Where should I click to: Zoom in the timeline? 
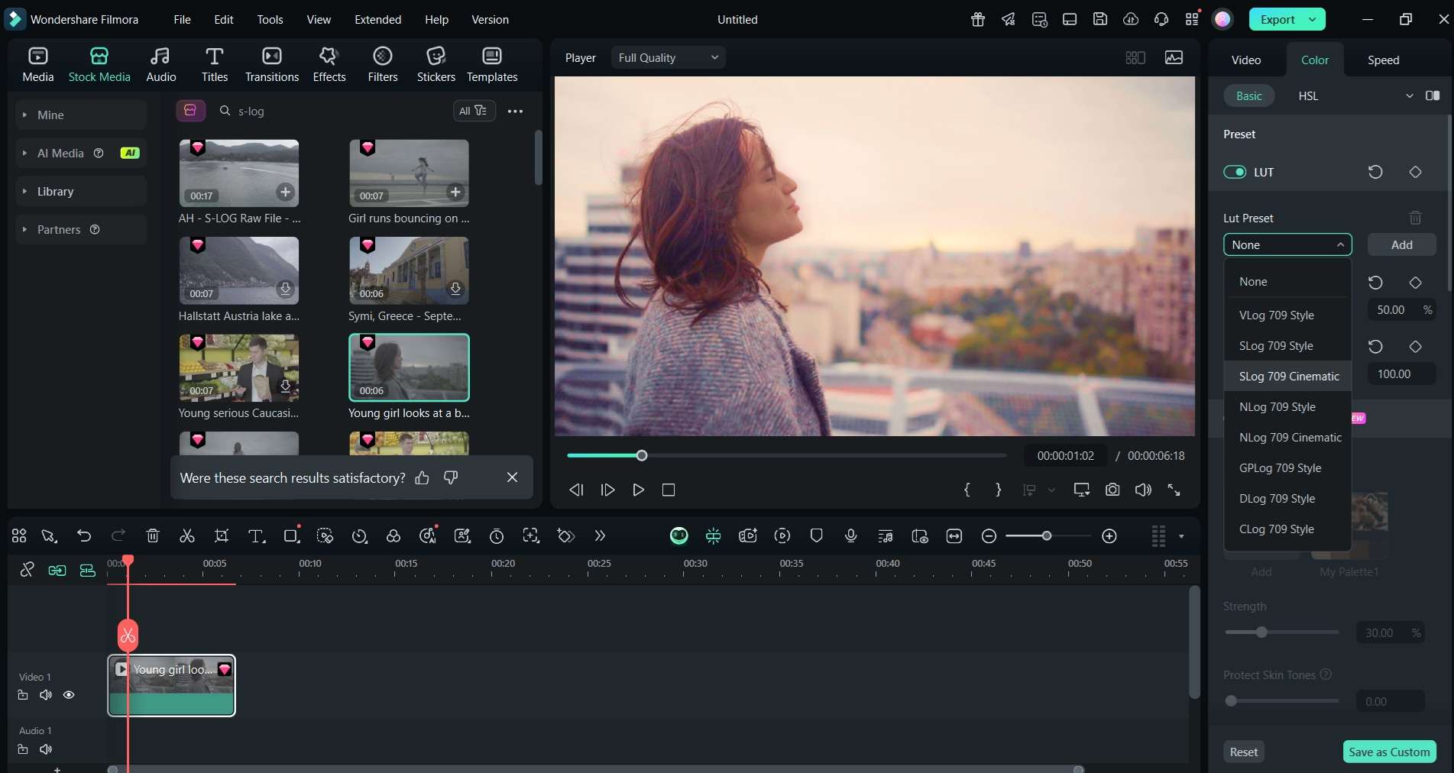pos(1109,536)
